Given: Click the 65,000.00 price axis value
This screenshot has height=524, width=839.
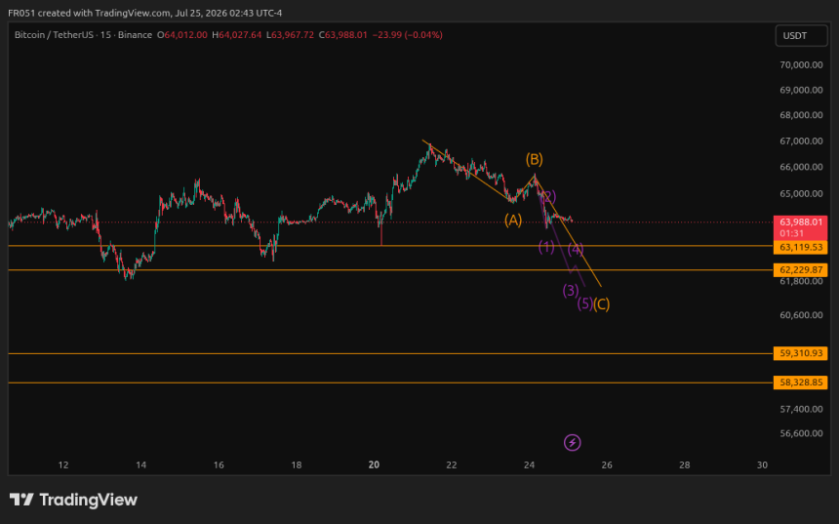Looking at the screenshot, I should point(801,194).
